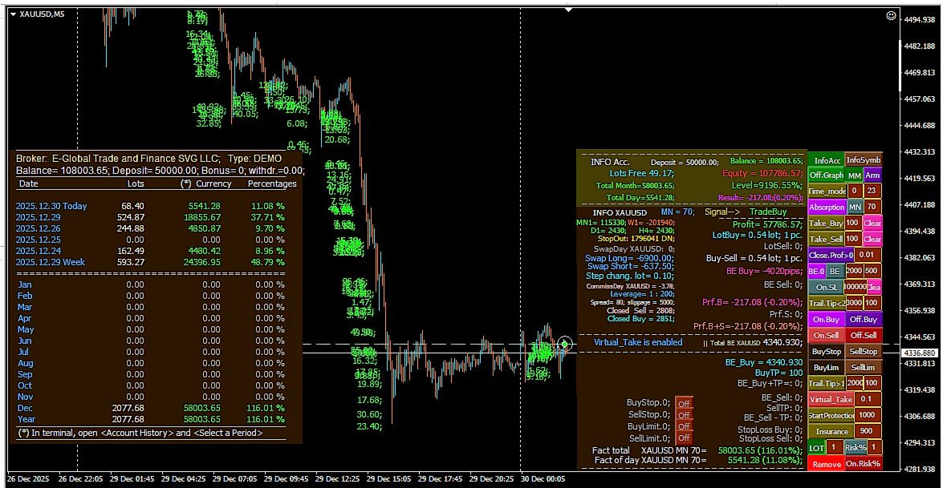
Task: Toggle the Close.Prof>0 button
Action: 831,255
